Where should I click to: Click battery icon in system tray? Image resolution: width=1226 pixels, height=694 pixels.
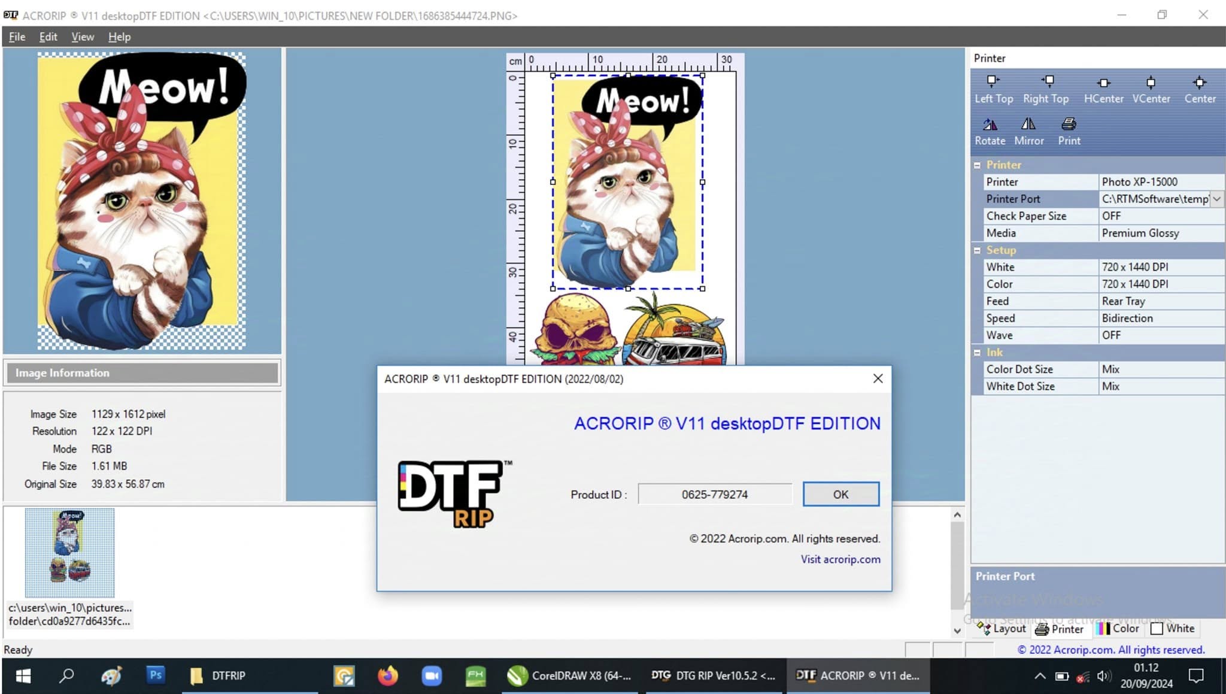coord(1061,676)
